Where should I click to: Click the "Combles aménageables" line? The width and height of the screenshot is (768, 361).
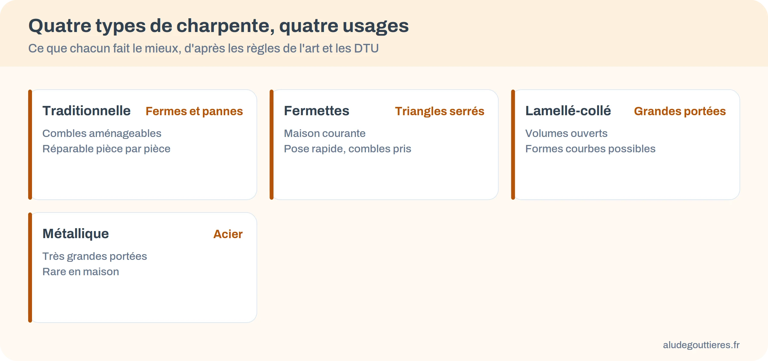tap(102, 133)
